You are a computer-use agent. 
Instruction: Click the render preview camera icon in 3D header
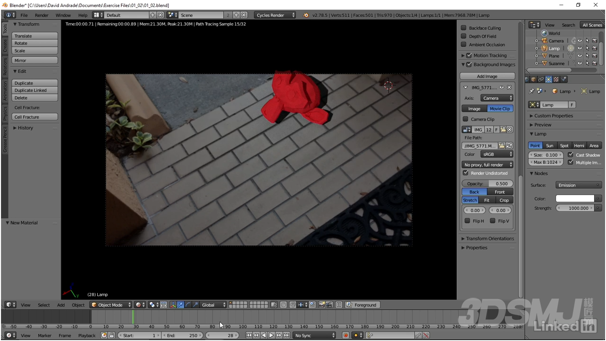[x=322, y=305]
